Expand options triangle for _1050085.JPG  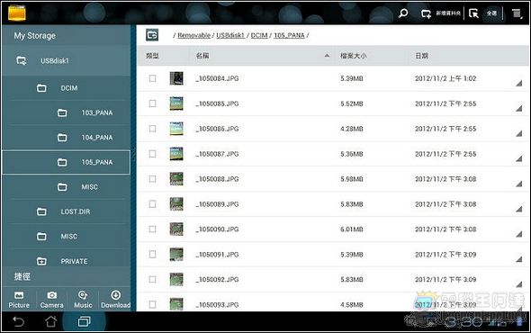(x=518, y=108)
